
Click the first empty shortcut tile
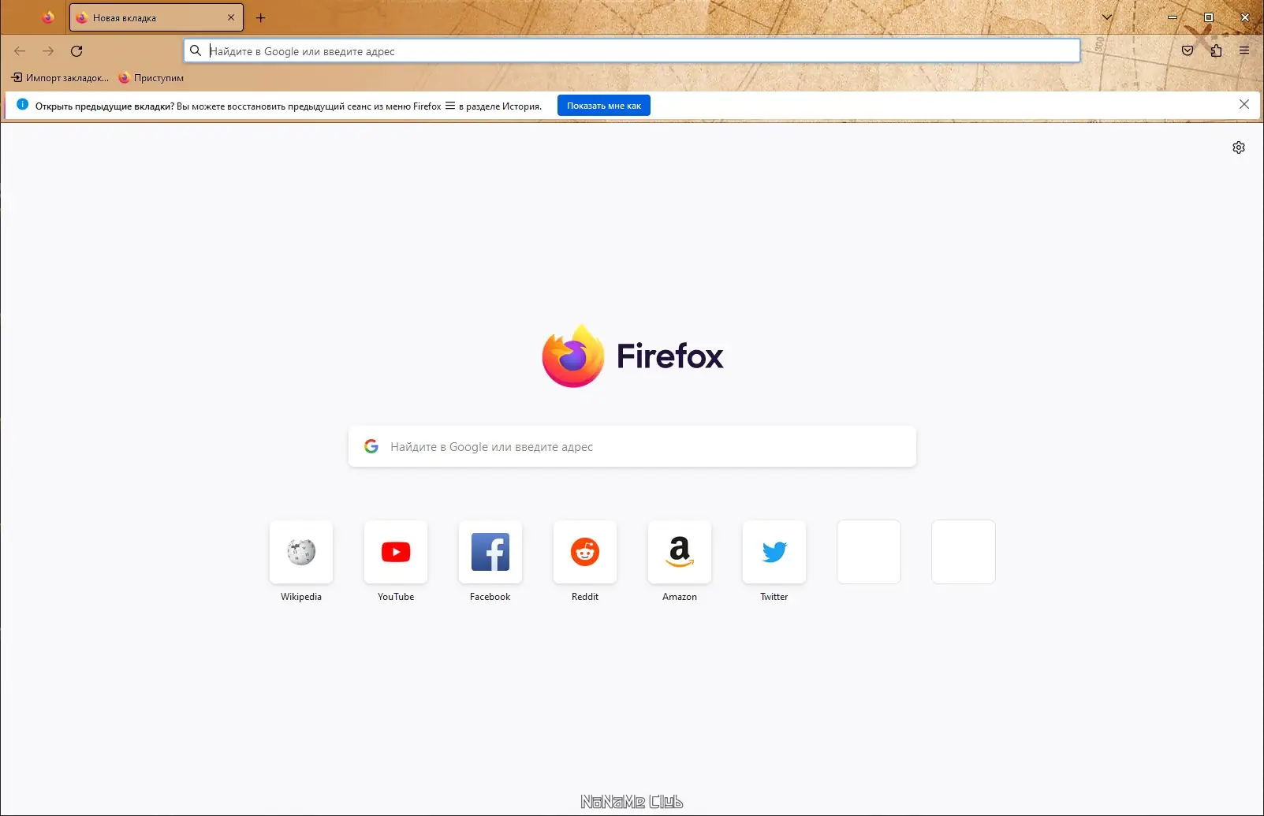(x=869, y=552)
